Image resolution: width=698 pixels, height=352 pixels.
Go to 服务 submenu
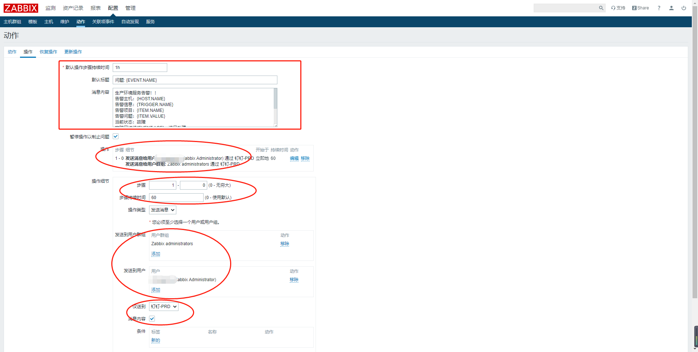[151, 22]
